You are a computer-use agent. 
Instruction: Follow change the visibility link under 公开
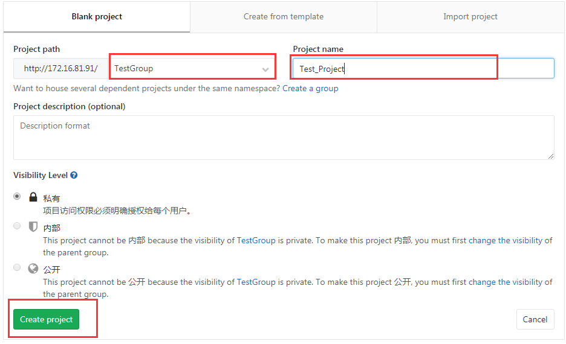tap(506, 282)
